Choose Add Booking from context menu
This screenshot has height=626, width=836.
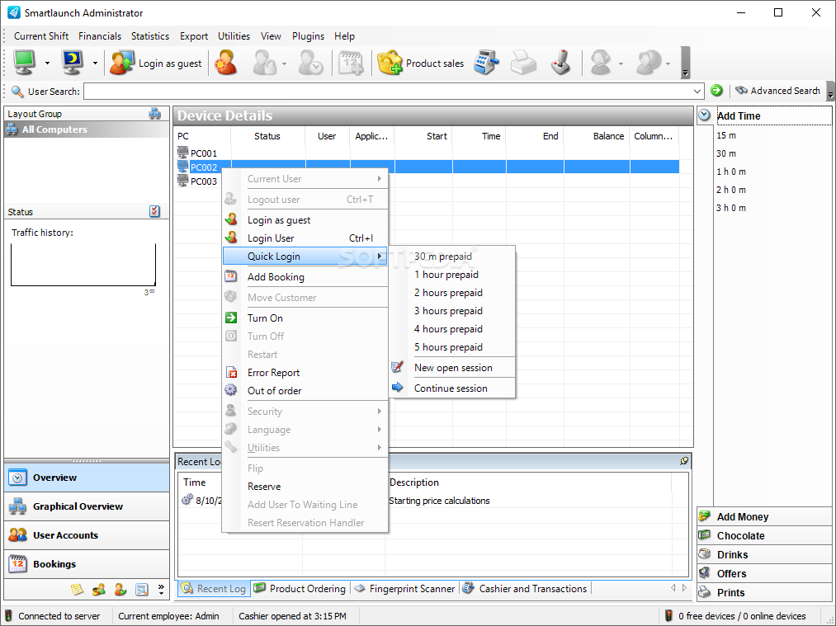pyautogui.click(x=305, y=277)
